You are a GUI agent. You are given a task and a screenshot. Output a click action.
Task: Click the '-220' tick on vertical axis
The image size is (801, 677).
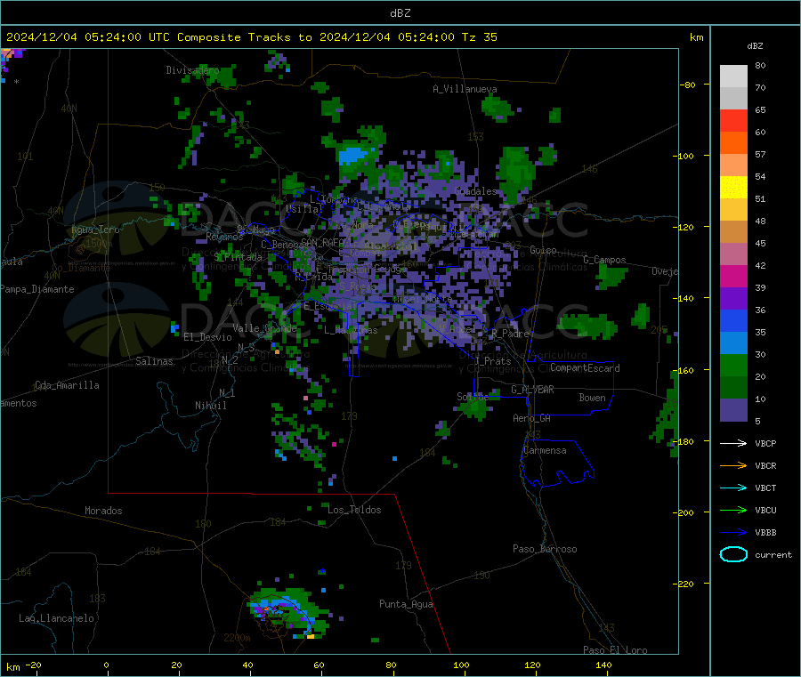click(685, 584)
